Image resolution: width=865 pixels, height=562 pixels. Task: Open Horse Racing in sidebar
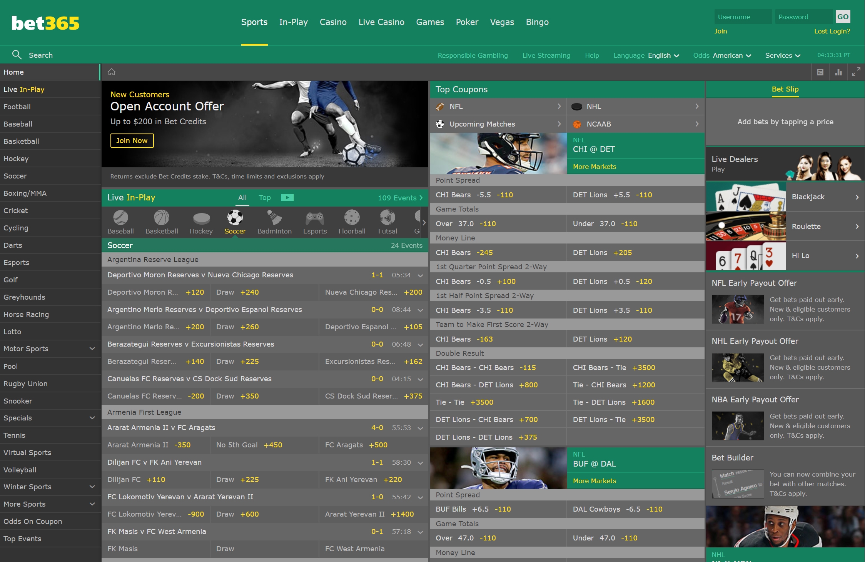click(x=50, y=314)
